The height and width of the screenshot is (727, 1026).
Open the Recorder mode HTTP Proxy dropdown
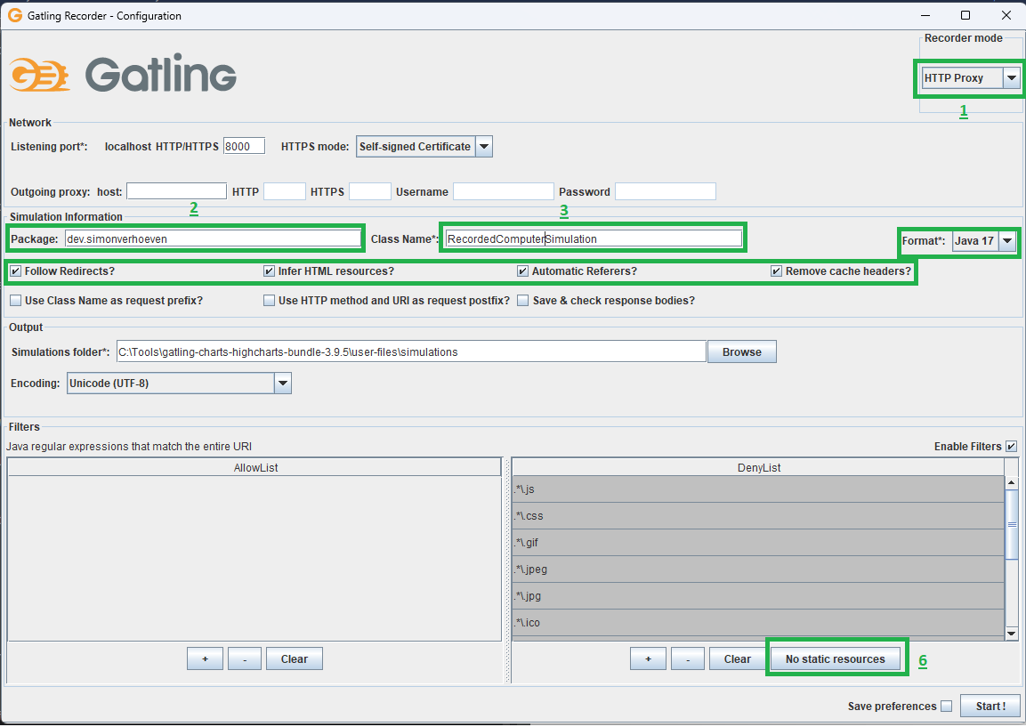[970, 78]
